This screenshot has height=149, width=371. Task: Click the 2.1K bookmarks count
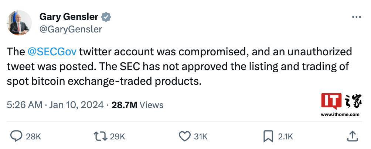[x=285, y=136]
